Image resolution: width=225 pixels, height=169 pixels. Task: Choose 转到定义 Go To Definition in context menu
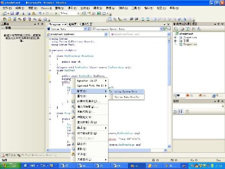[90, 117]
